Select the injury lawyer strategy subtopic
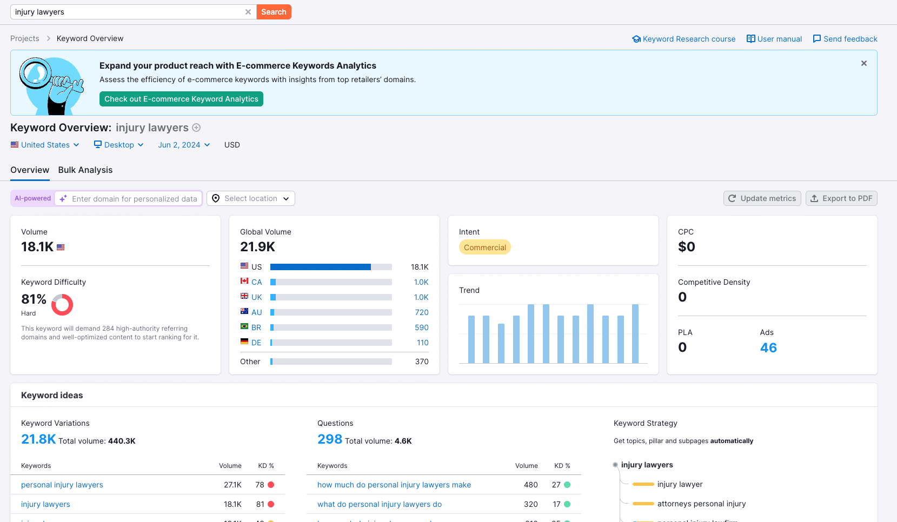Image resolution: width=897 pixels, height=522 pixels. click(x=680, y=484)
